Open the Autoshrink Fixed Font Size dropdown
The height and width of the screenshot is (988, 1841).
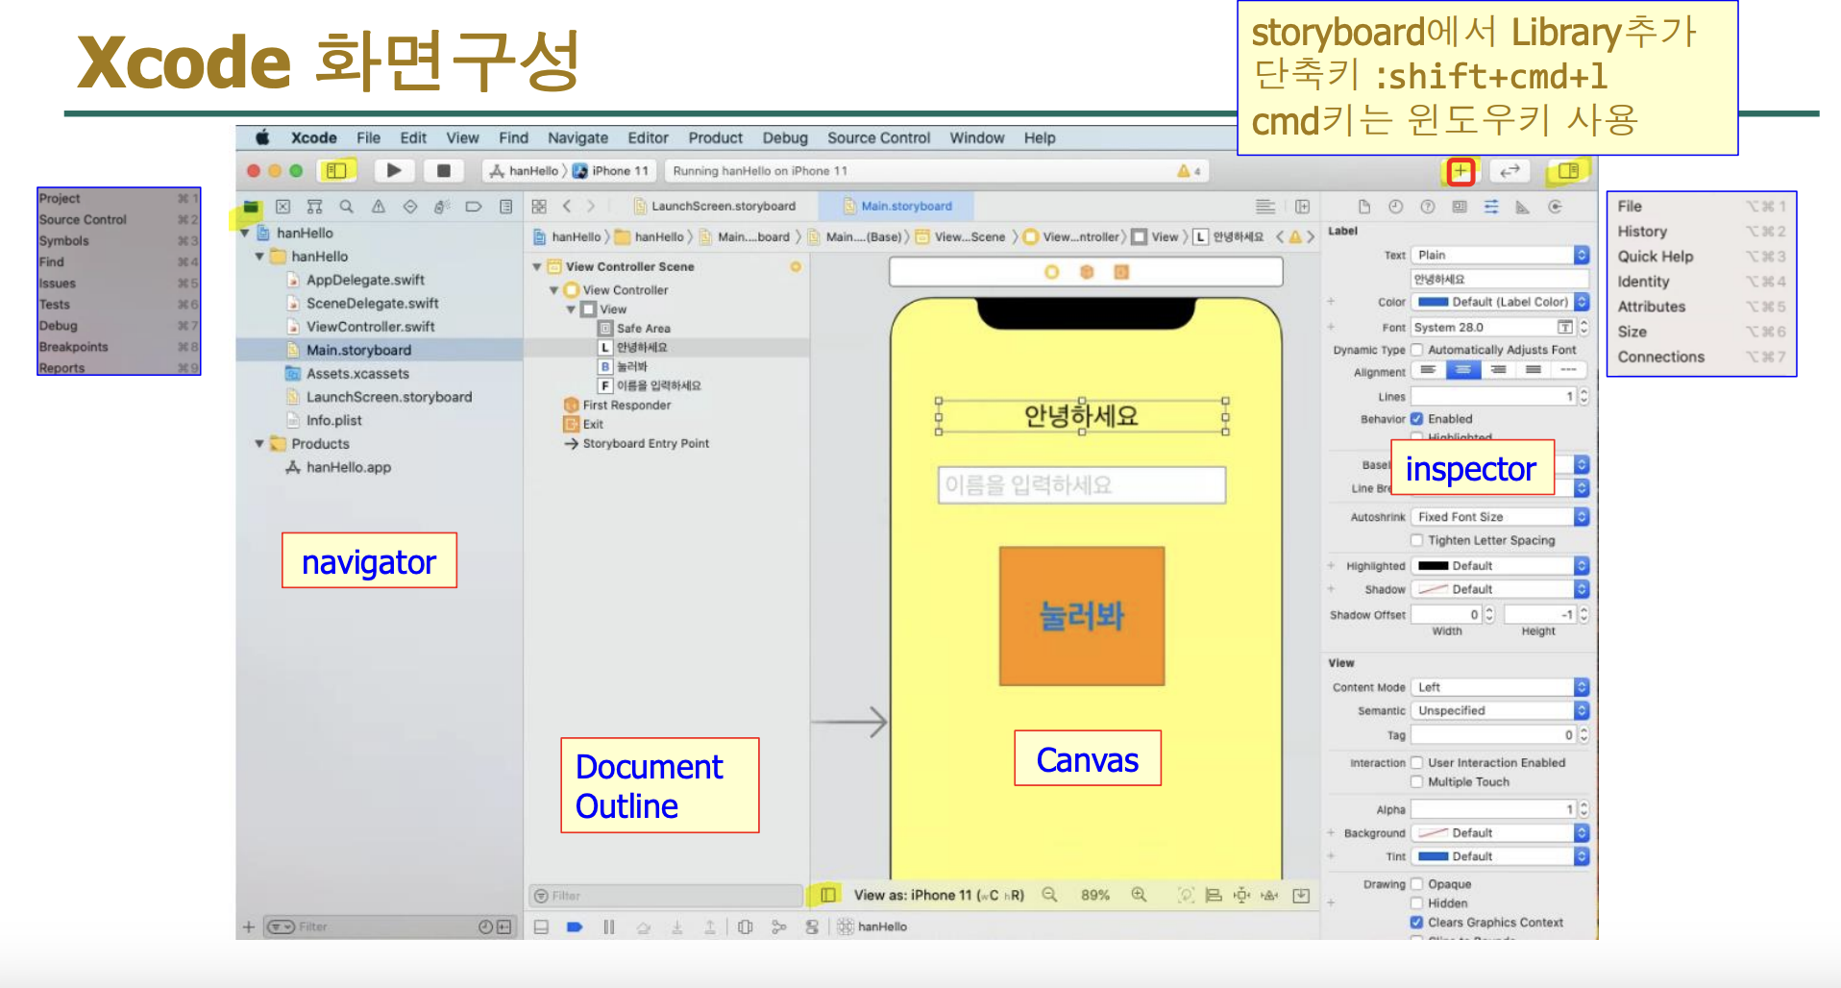tap(1500, 517)
